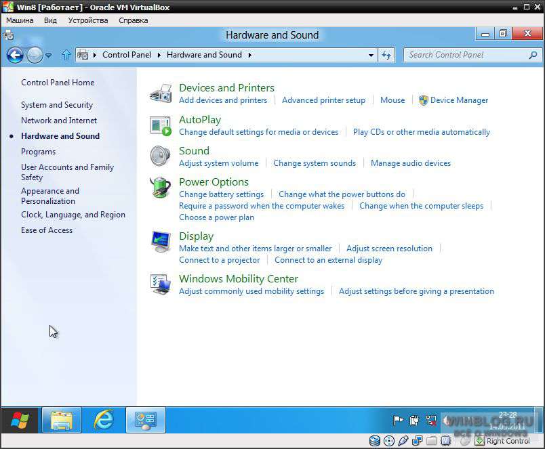Click the Add devices and printers link
The height and width of the screenshot is (449, 545).
(x=223, y=100)
